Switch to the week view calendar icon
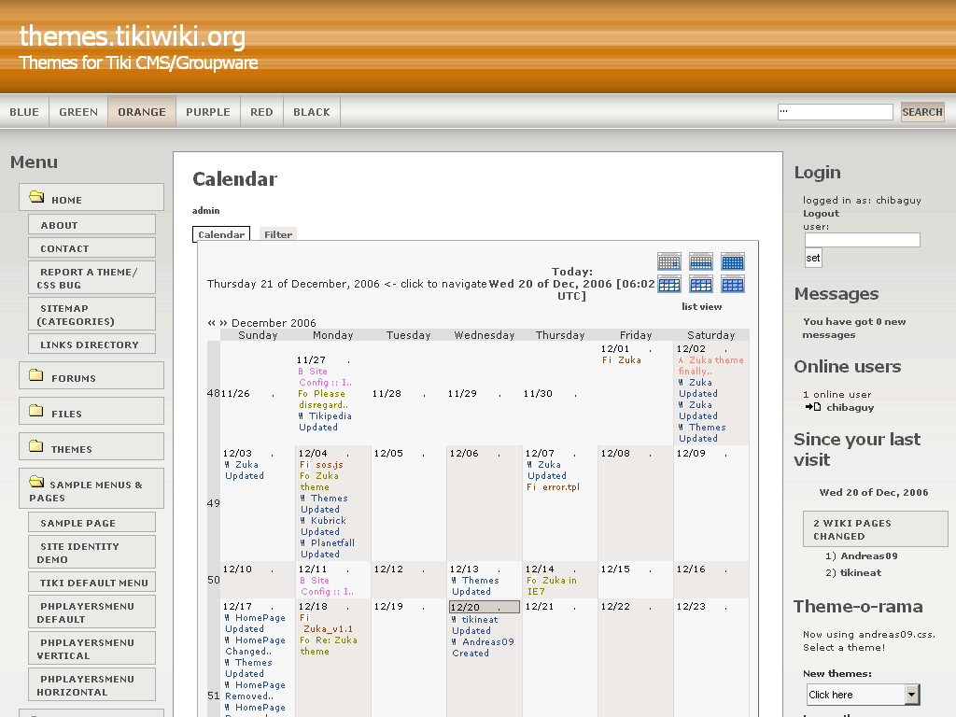Viewport: 956px width, 717px height. 700,261
